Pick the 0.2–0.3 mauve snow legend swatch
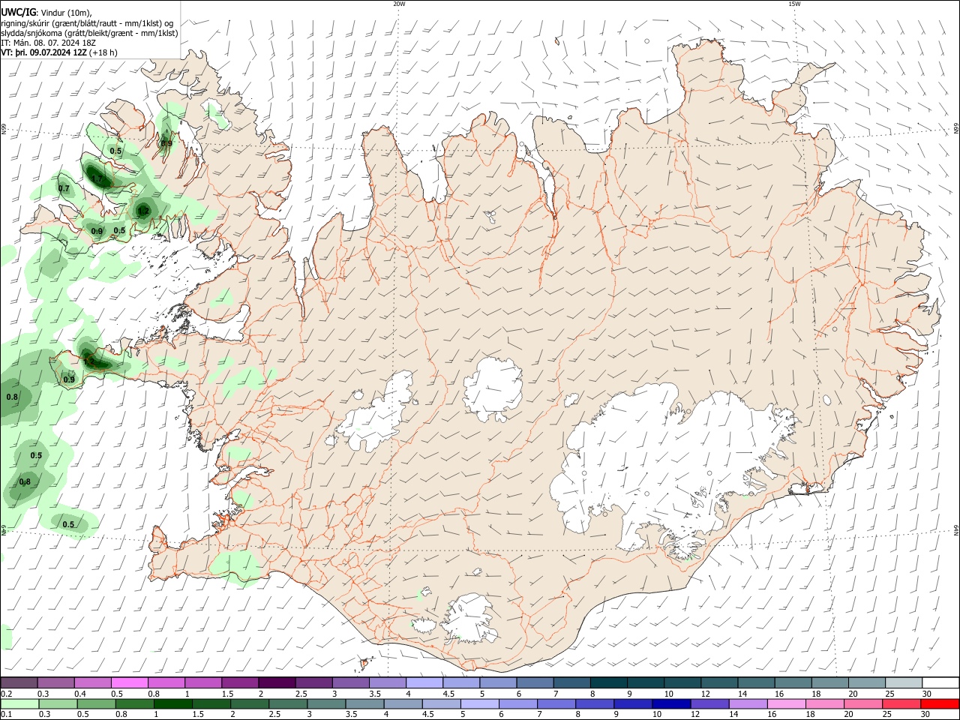The width and height of the screenshot is (960, 720). [19, 683]
